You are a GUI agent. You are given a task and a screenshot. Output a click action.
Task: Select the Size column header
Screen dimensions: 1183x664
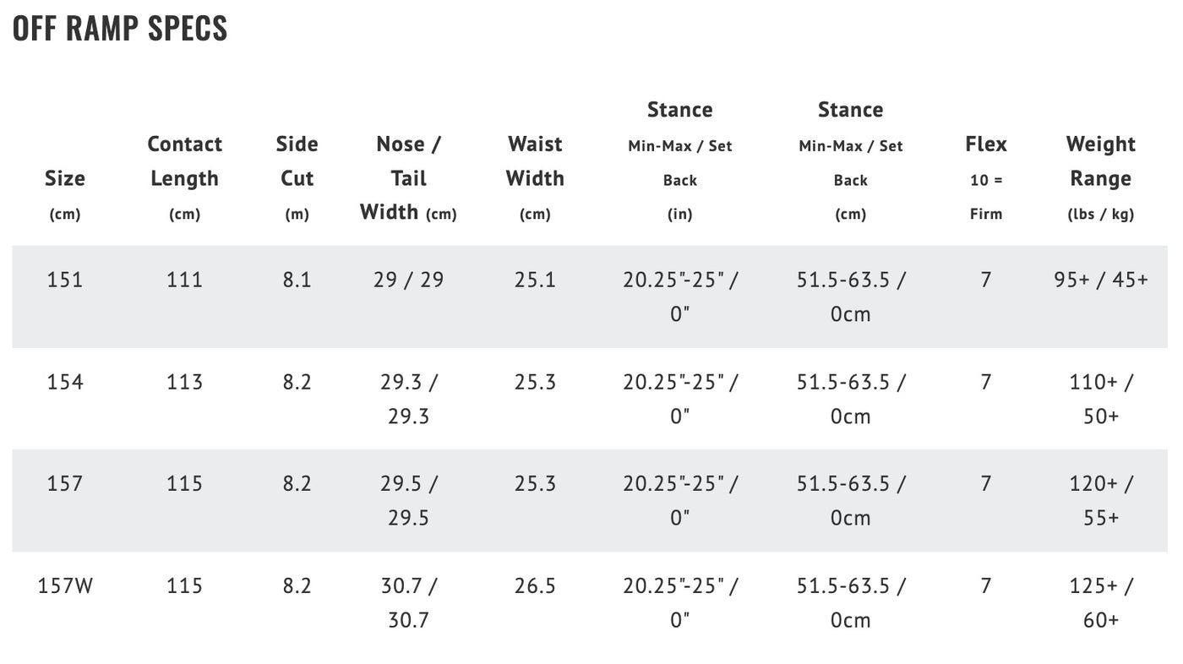click(x=65, y=195)
